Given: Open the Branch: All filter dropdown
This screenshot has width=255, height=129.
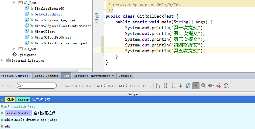Looking at the screenshot, I should coord(79,86).
